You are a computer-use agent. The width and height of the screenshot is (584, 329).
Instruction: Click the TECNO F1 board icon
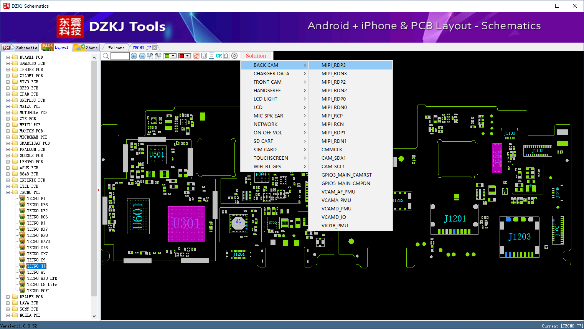22,198
